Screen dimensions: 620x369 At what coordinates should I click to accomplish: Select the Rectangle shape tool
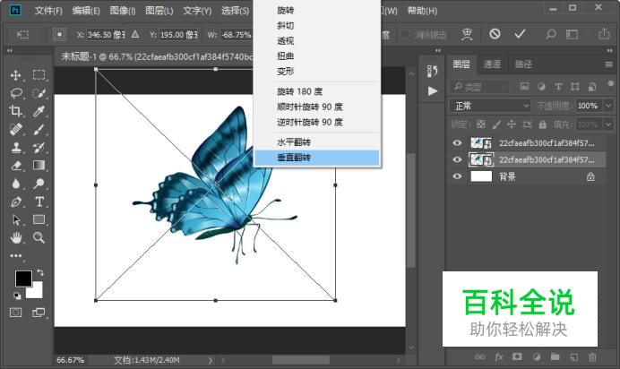click(x=39, y=219)
